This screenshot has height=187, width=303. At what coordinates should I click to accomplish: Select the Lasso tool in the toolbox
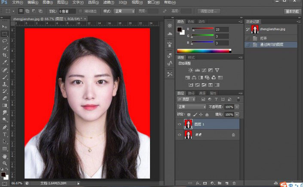coord(5,41)
